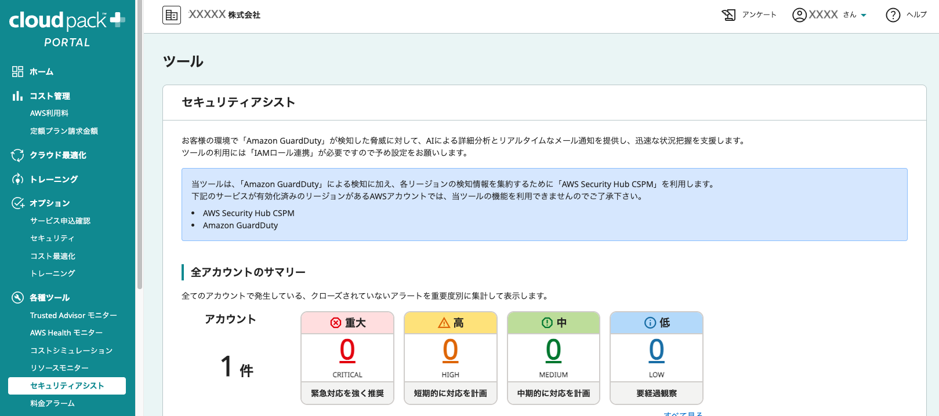Click the 高 card header
The image size is (939, 416).
[451, 323]
